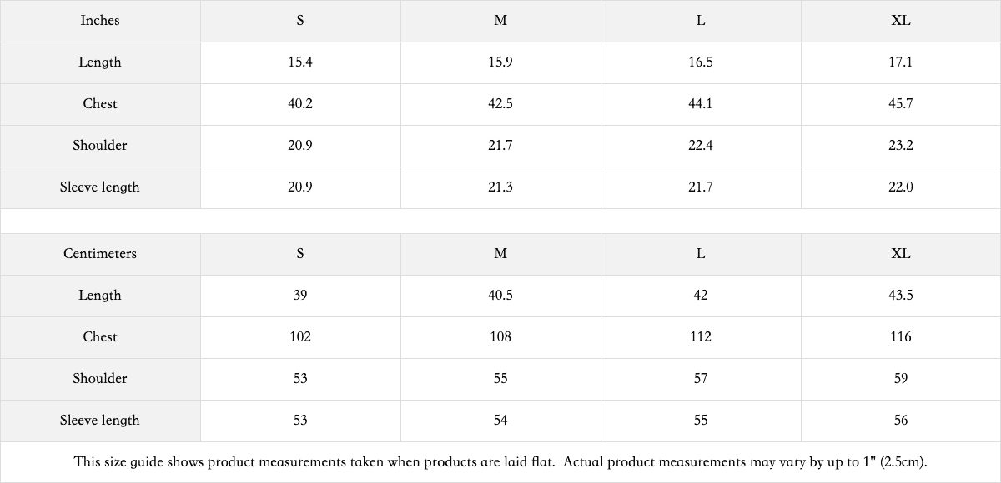Click the size guide disclaimer note text
1001x483 pixels.
coord(500,462)
